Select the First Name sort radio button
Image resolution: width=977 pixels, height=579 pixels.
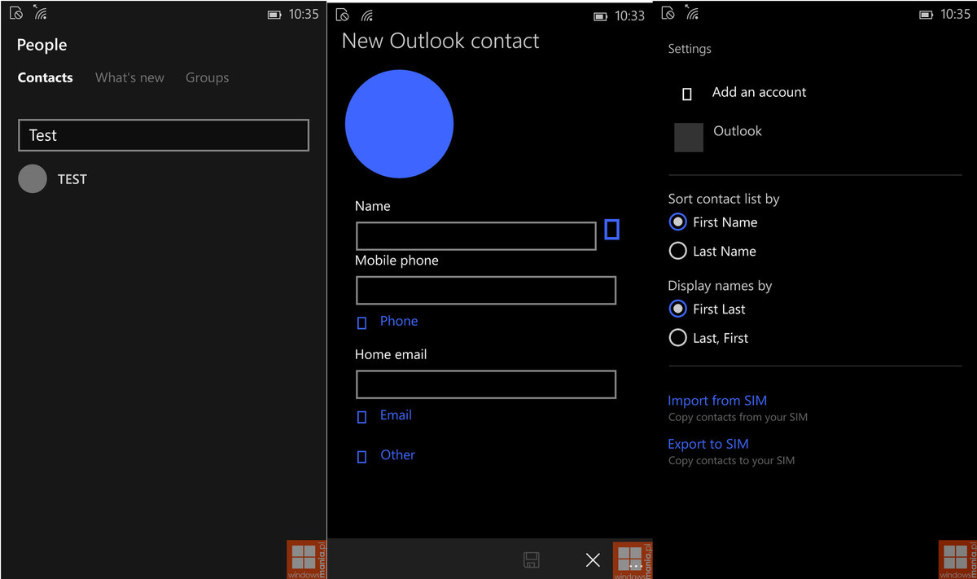click(677, 222)
